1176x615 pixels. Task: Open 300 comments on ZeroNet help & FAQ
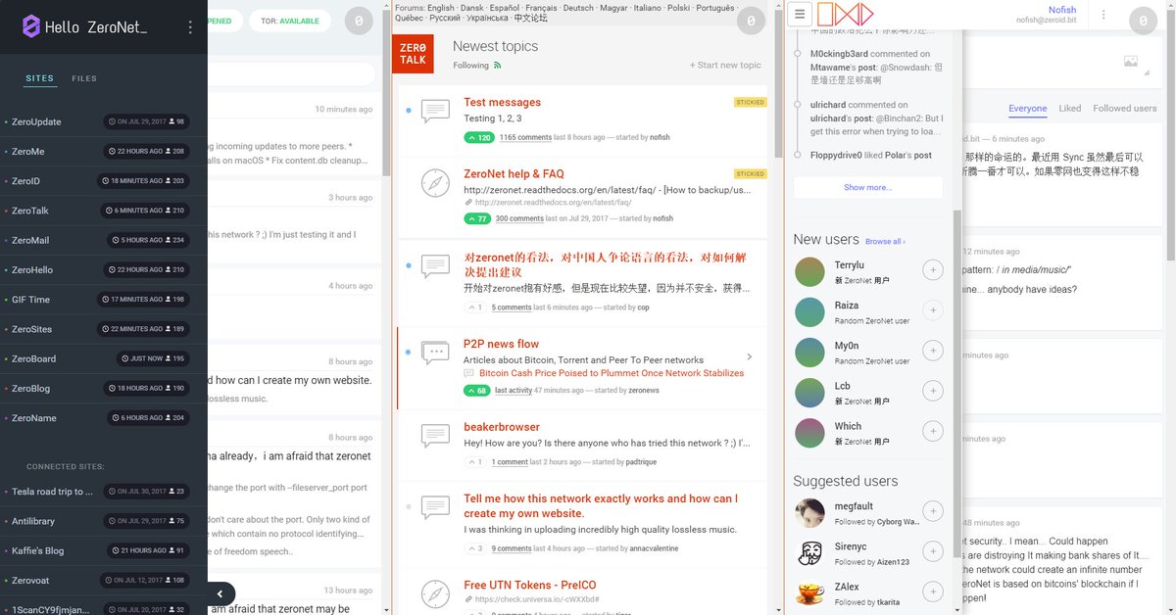click(x=519, y=218)
